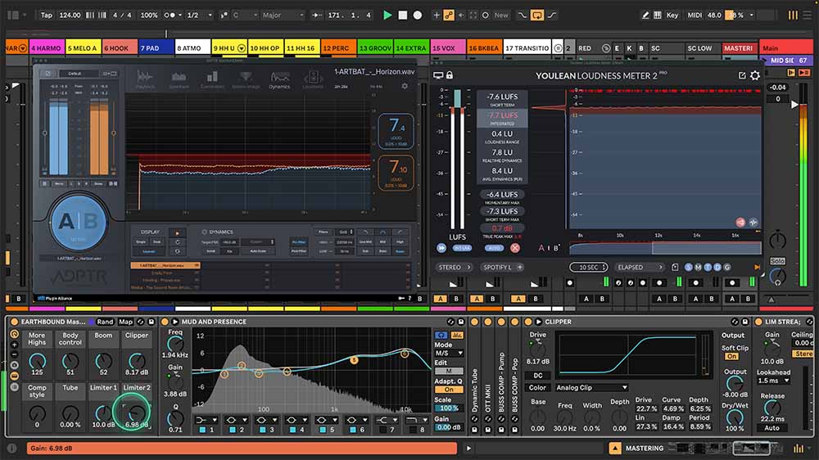Click the red share circle on Youlean graph
This screenshot has height=460, width=819.
pyautogui.click(x=740, y=223)
